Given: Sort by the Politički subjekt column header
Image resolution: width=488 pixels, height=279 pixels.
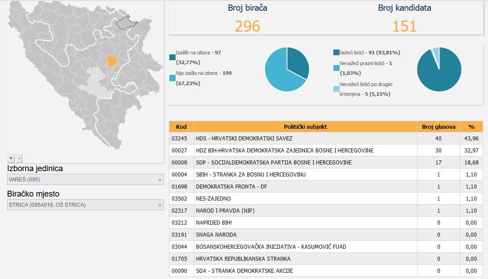Looking at the screenshot, I should coord(305,127).
